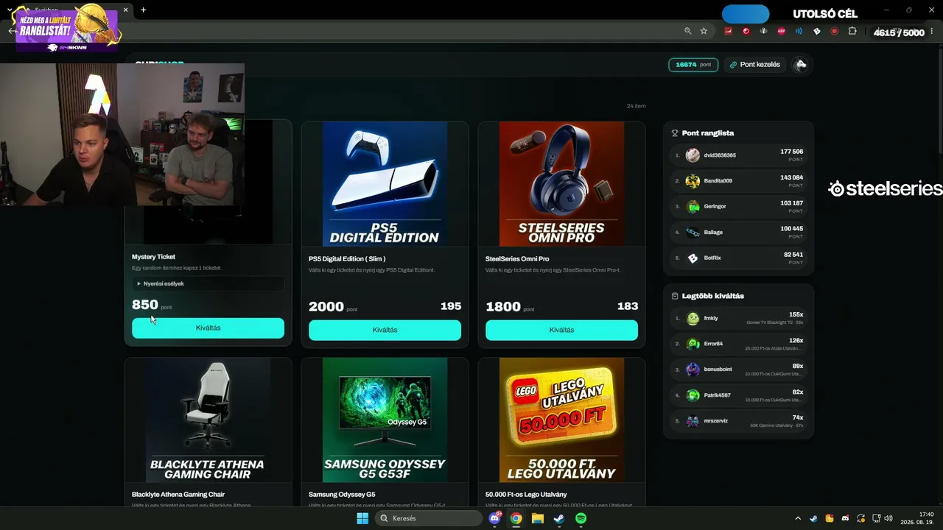Viewport: 943px width, 530px height.
Task: Select dvid3638385 in the points leaderboard
Action: click(739, 155)
